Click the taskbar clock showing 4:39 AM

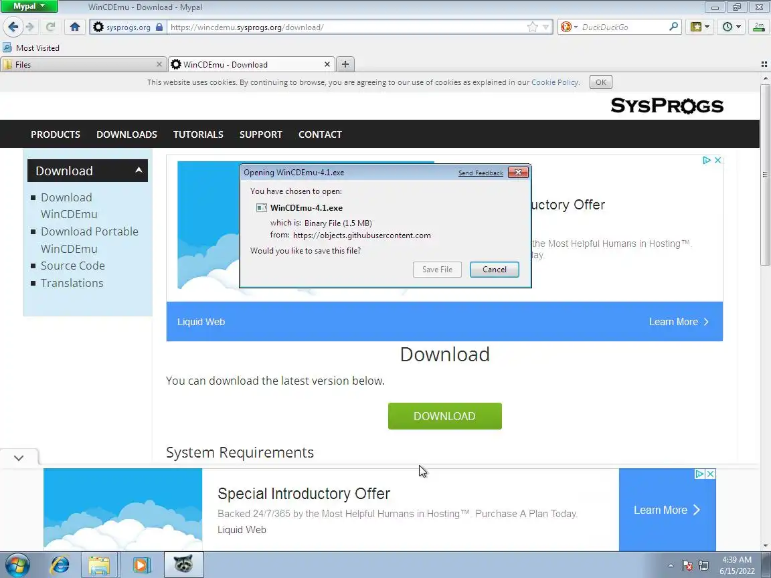tap(737, 565)
